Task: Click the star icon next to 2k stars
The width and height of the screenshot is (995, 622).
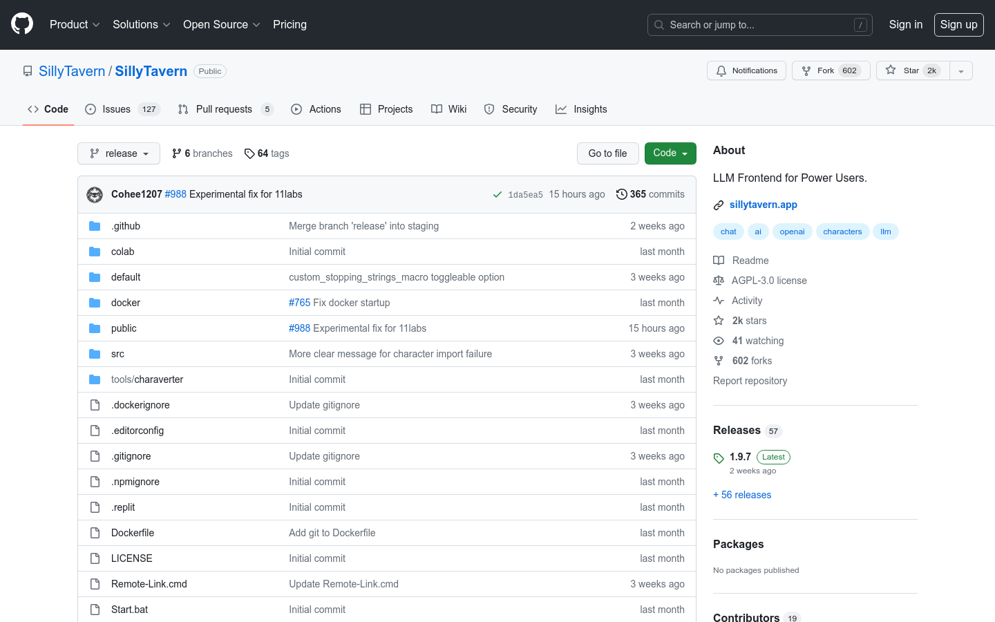Action: [719, 321]
